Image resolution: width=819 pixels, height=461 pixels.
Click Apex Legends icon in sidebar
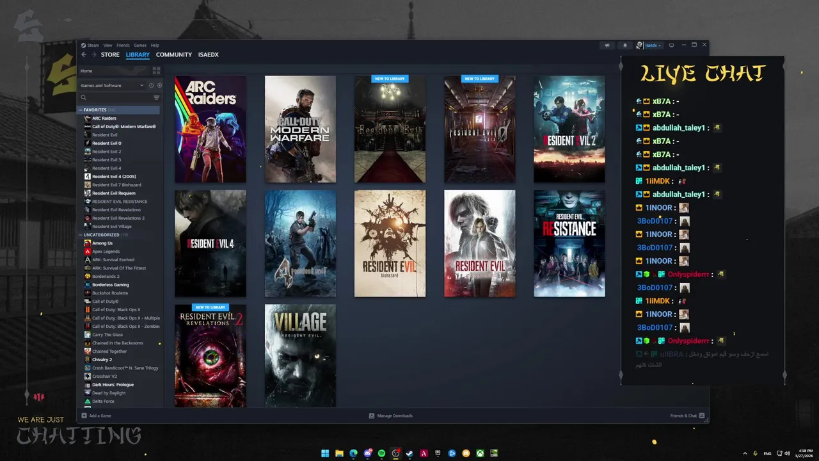[87, 252]
